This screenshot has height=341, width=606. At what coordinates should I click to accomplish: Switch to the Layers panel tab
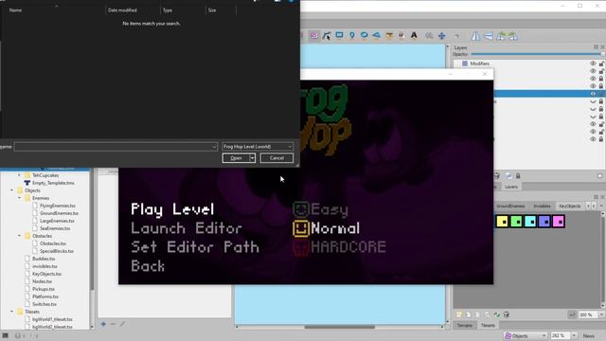[511, 187]
